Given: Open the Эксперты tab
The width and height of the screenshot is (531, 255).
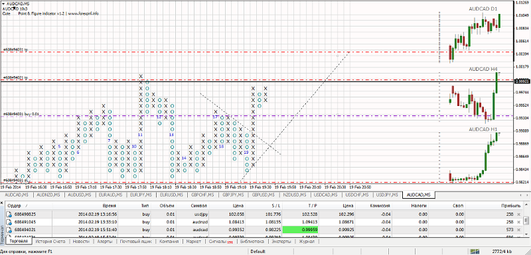Looking at the screenshot, I should click(x=281, y=242).
